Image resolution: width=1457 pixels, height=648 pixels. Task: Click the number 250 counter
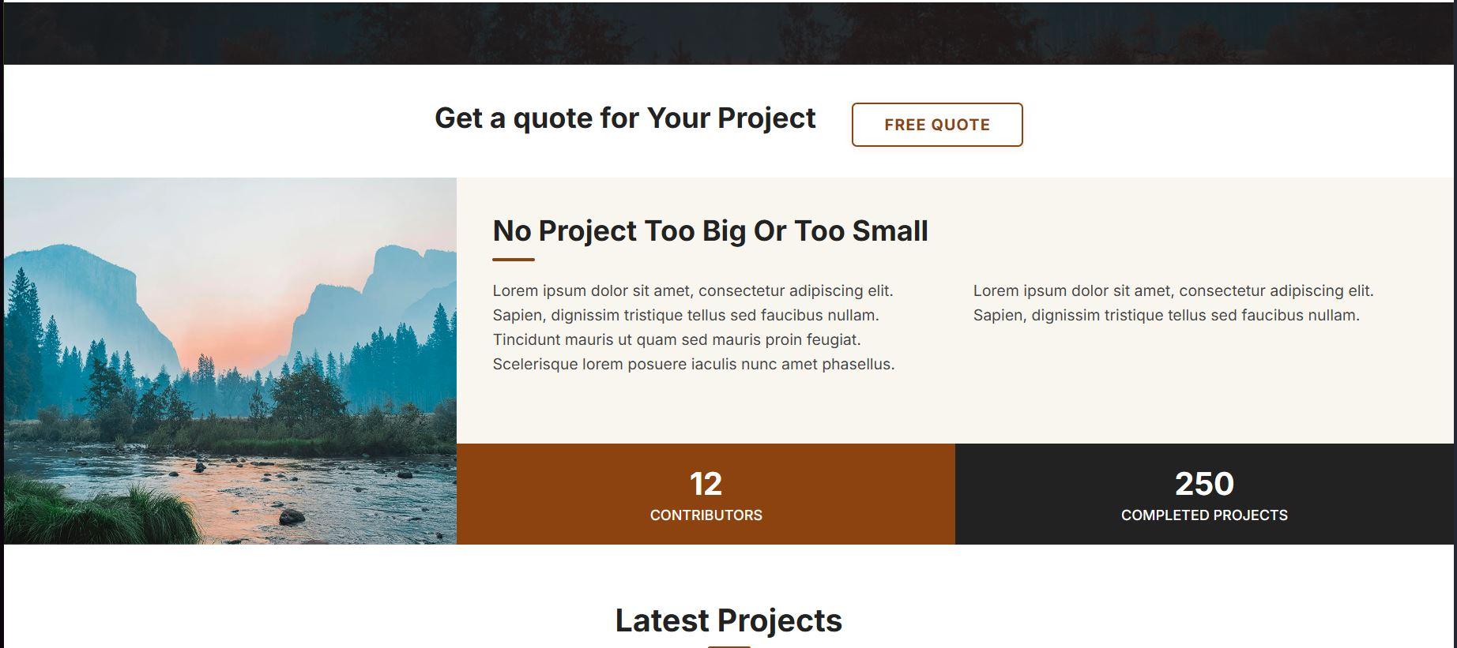[1204, 484]
